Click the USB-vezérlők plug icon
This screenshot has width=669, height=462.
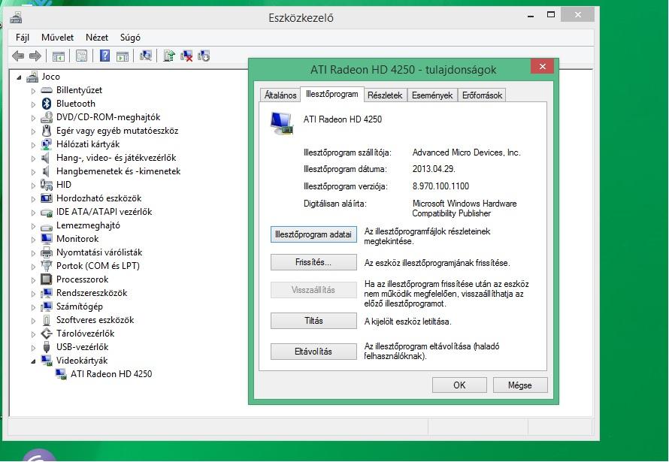click(x=47, y=347)
